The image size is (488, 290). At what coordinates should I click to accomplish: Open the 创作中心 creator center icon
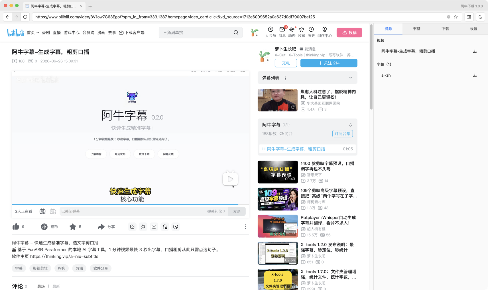tap(325, 32)
